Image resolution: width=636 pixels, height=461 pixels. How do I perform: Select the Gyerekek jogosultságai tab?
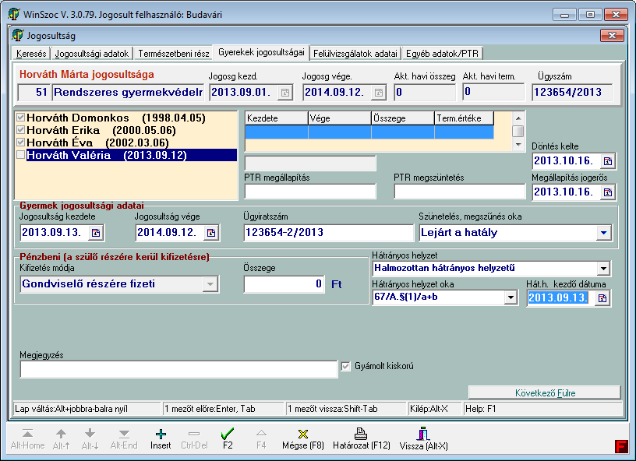261,52
